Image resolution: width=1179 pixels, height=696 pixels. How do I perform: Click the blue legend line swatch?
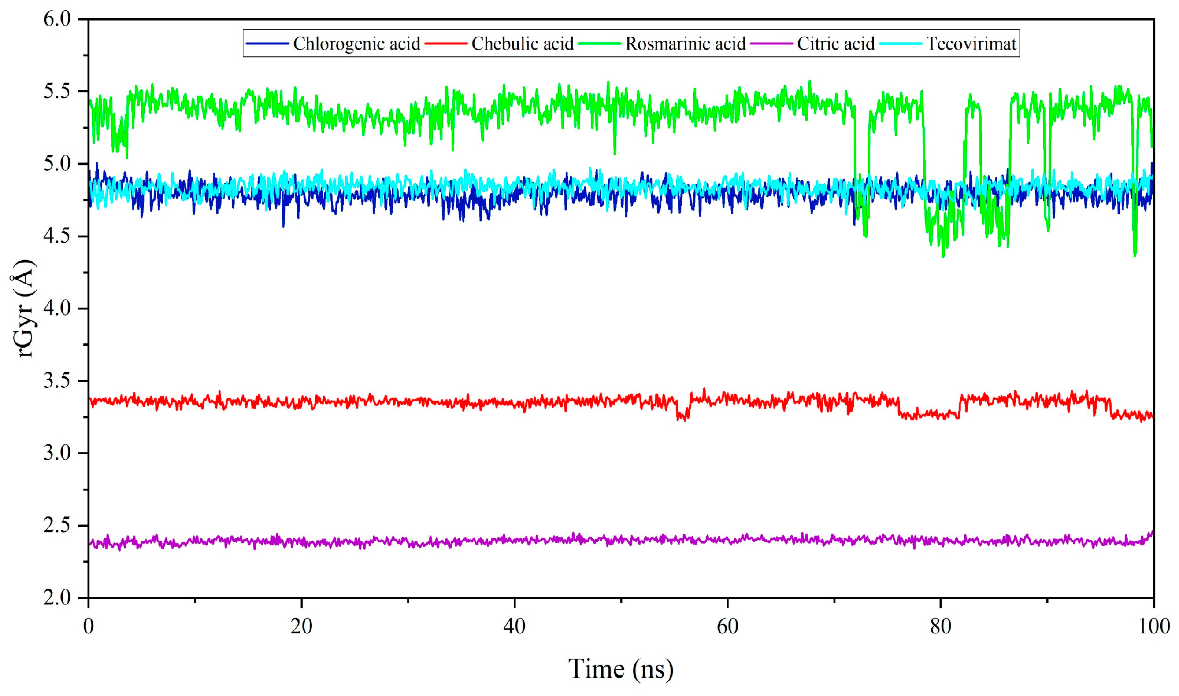point(267,44)
